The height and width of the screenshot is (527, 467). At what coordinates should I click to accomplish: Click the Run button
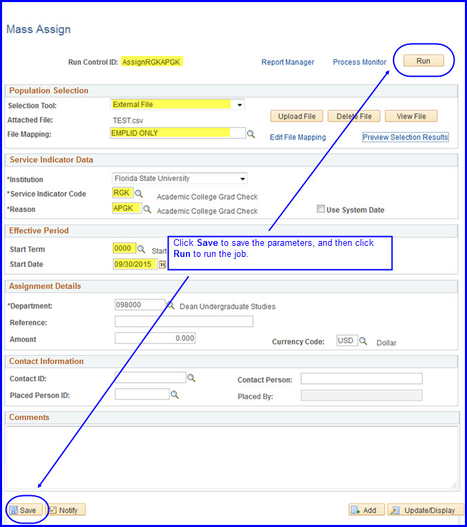coord(423,61)
